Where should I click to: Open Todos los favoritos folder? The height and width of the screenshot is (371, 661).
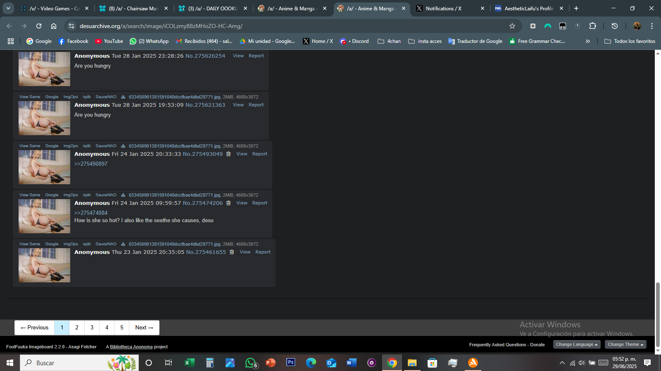pos(630,41)
